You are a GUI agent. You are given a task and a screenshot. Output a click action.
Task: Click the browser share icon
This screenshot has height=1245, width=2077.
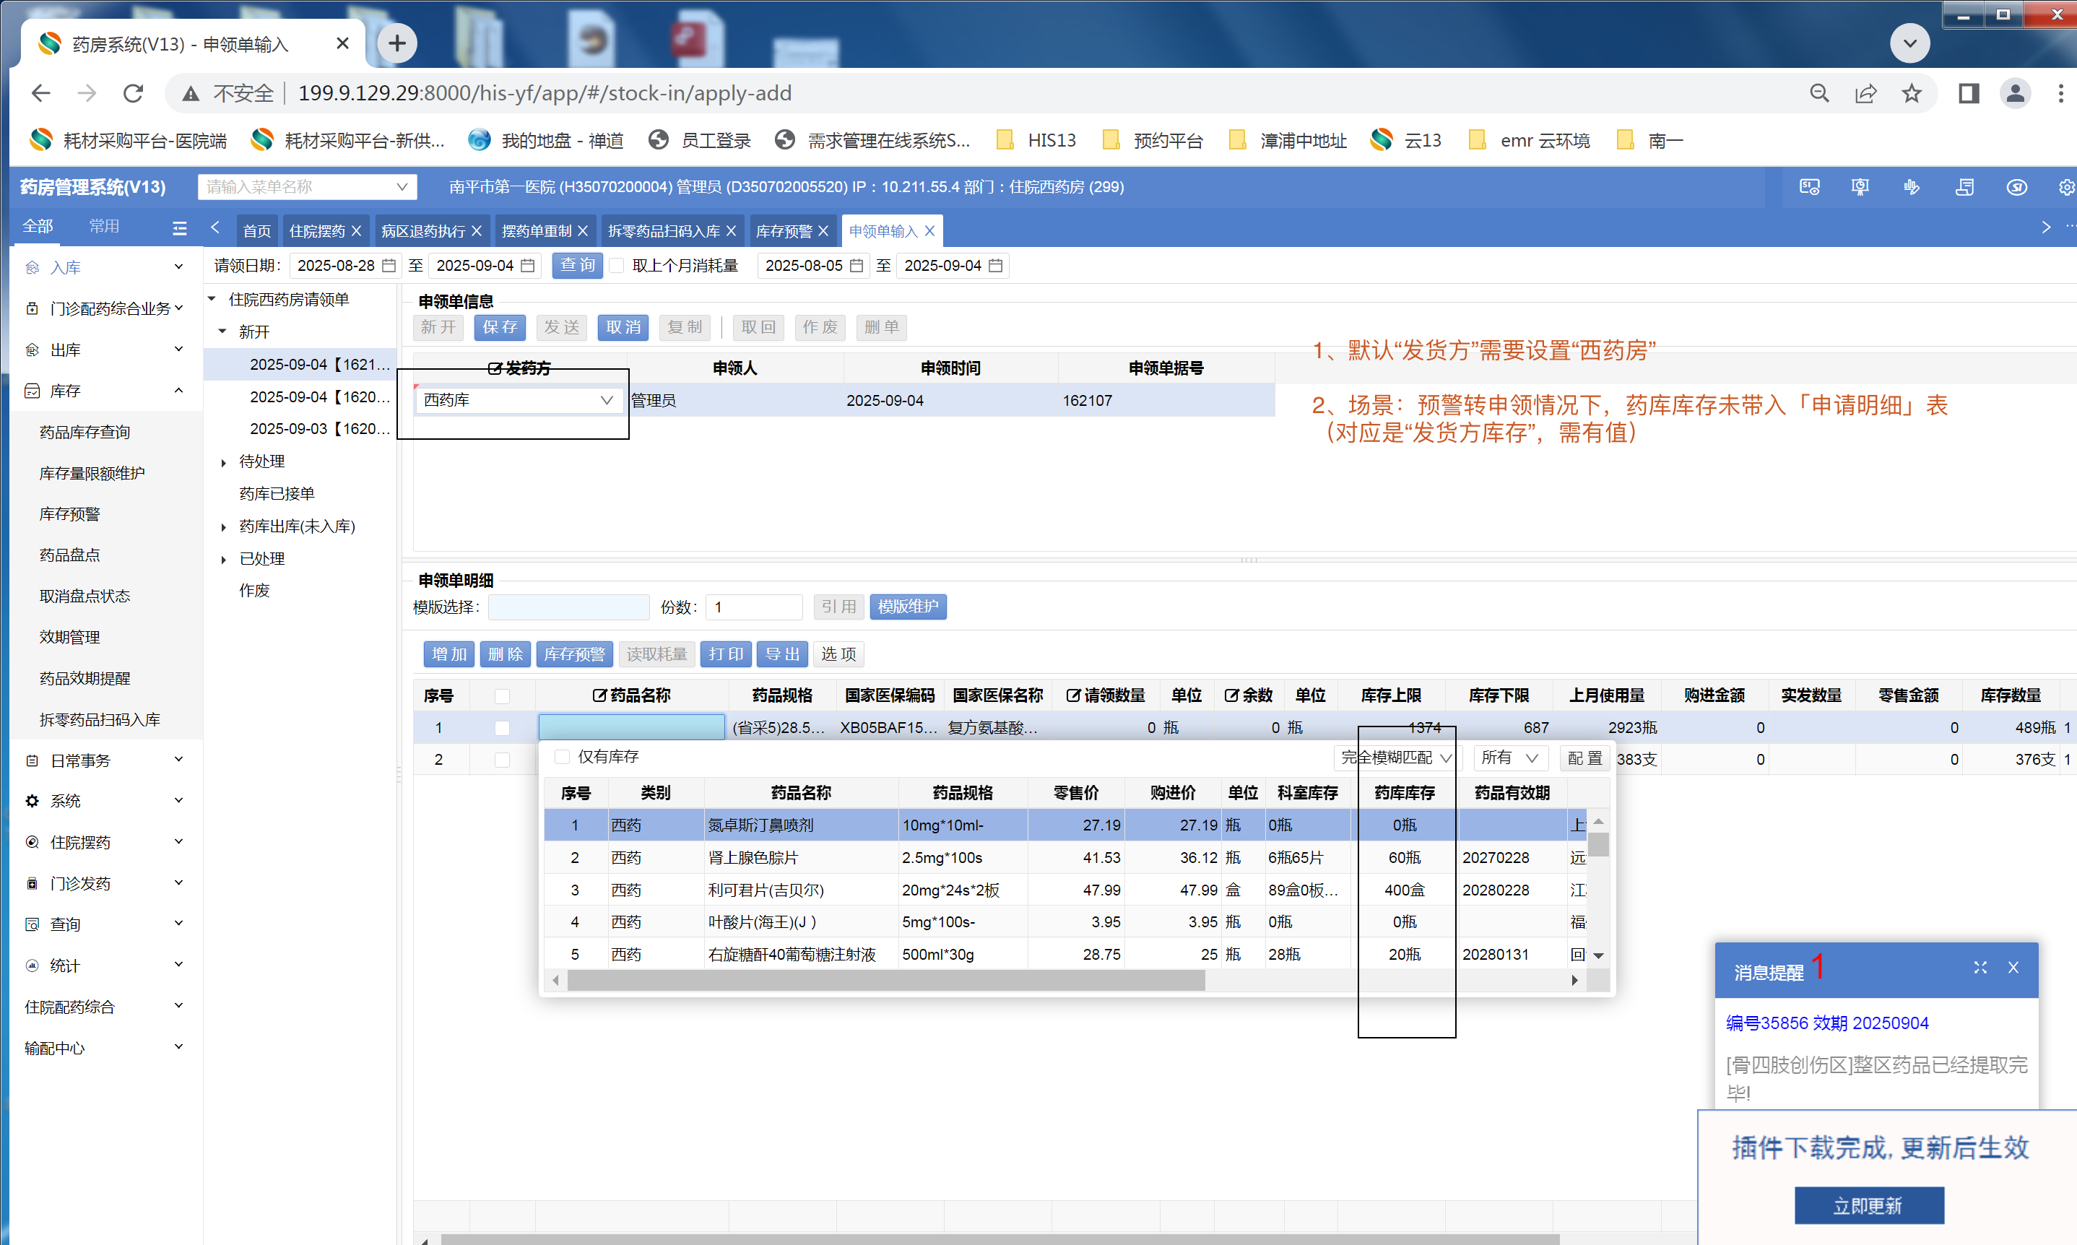(x=1865, y=93)
